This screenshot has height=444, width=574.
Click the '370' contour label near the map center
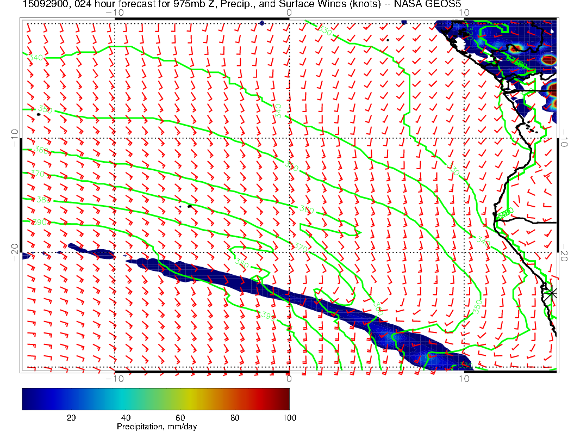point(301,248)
